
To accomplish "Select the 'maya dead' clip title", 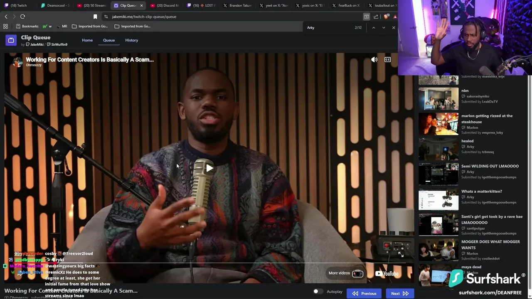I will click(471, 267).
